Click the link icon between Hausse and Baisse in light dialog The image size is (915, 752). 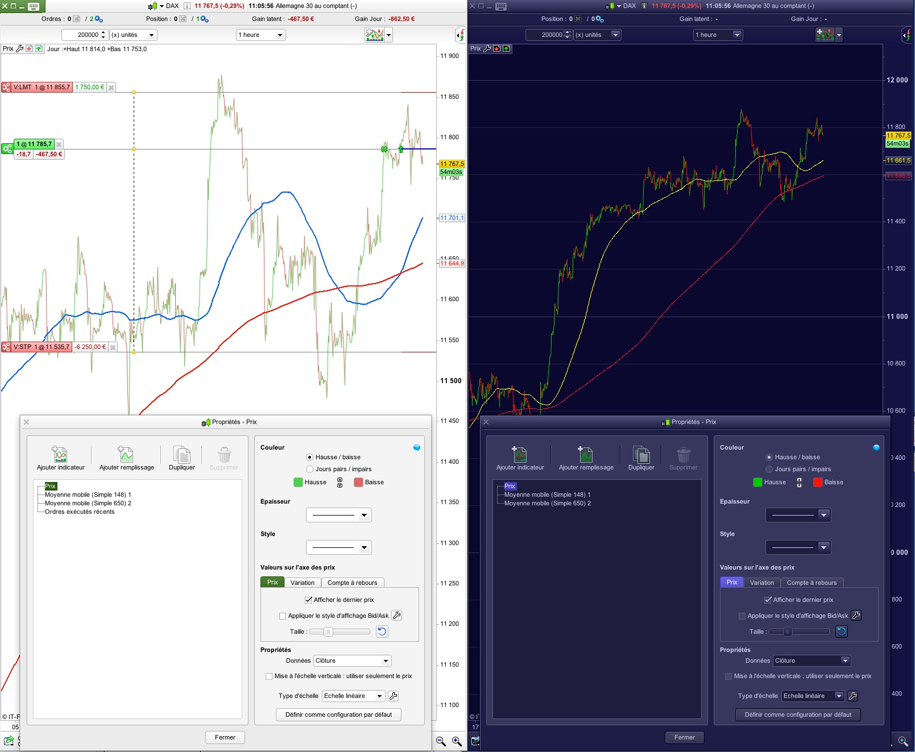(340, 483)
